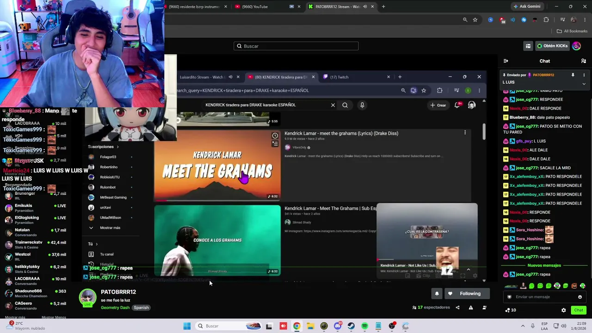Screen dimensions: 592x333
Task: Open the meet the grahams Lyrics video thumbnail
Action: 217,166
